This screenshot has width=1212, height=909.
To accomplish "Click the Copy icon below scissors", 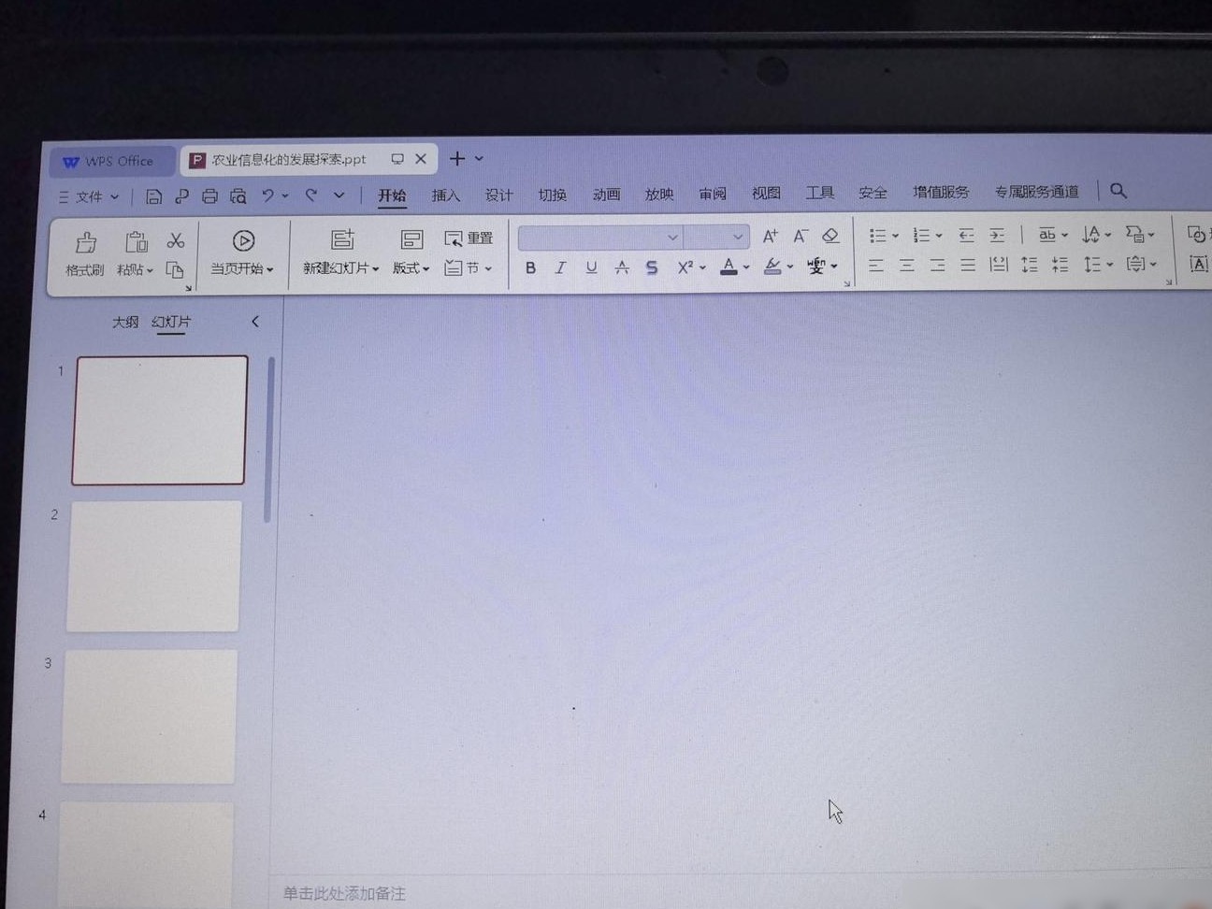I will (x=175, y=270).
